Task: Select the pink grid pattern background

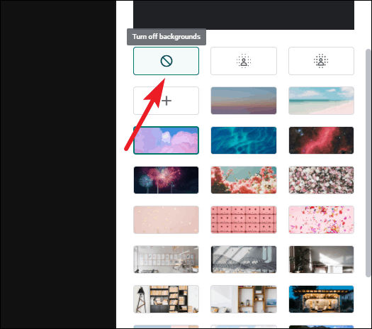Action: pos(244,220)
